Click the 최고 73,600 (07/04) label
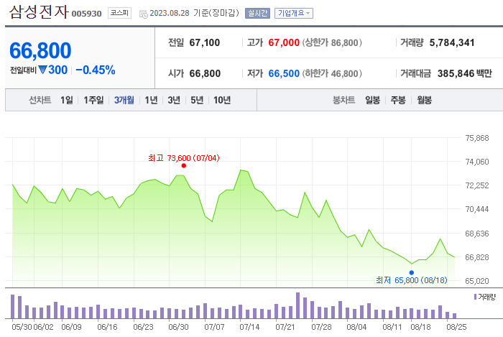Image resolution: width=503 pixels, height=337 pixels. [184, 158]
